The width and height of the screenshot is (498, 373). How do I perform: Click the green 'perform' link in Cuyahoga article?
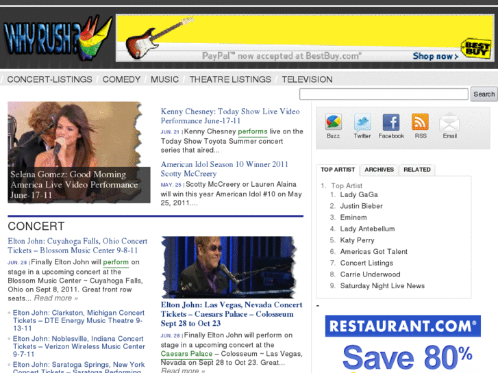pyautogui.click(x=116, y=262)
